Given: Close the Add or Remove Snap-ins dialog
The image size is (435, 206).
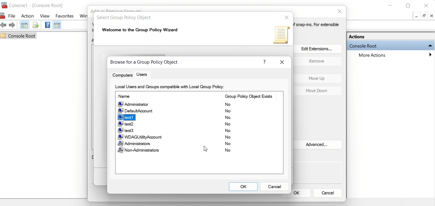Looking at the screenshot, I should (340, 11).
